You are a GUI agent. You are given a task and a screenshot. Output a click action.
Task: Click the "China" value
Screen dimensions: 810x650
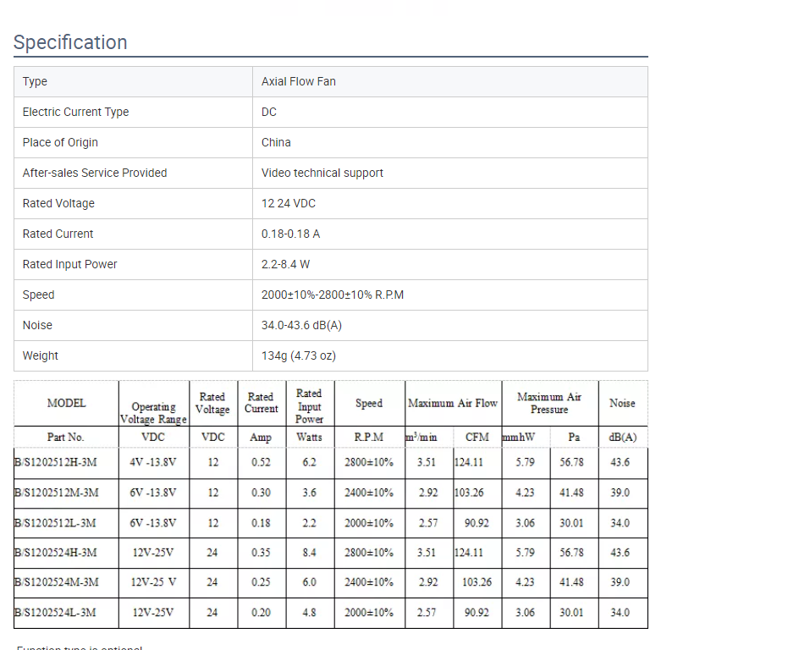coord(276,142)
